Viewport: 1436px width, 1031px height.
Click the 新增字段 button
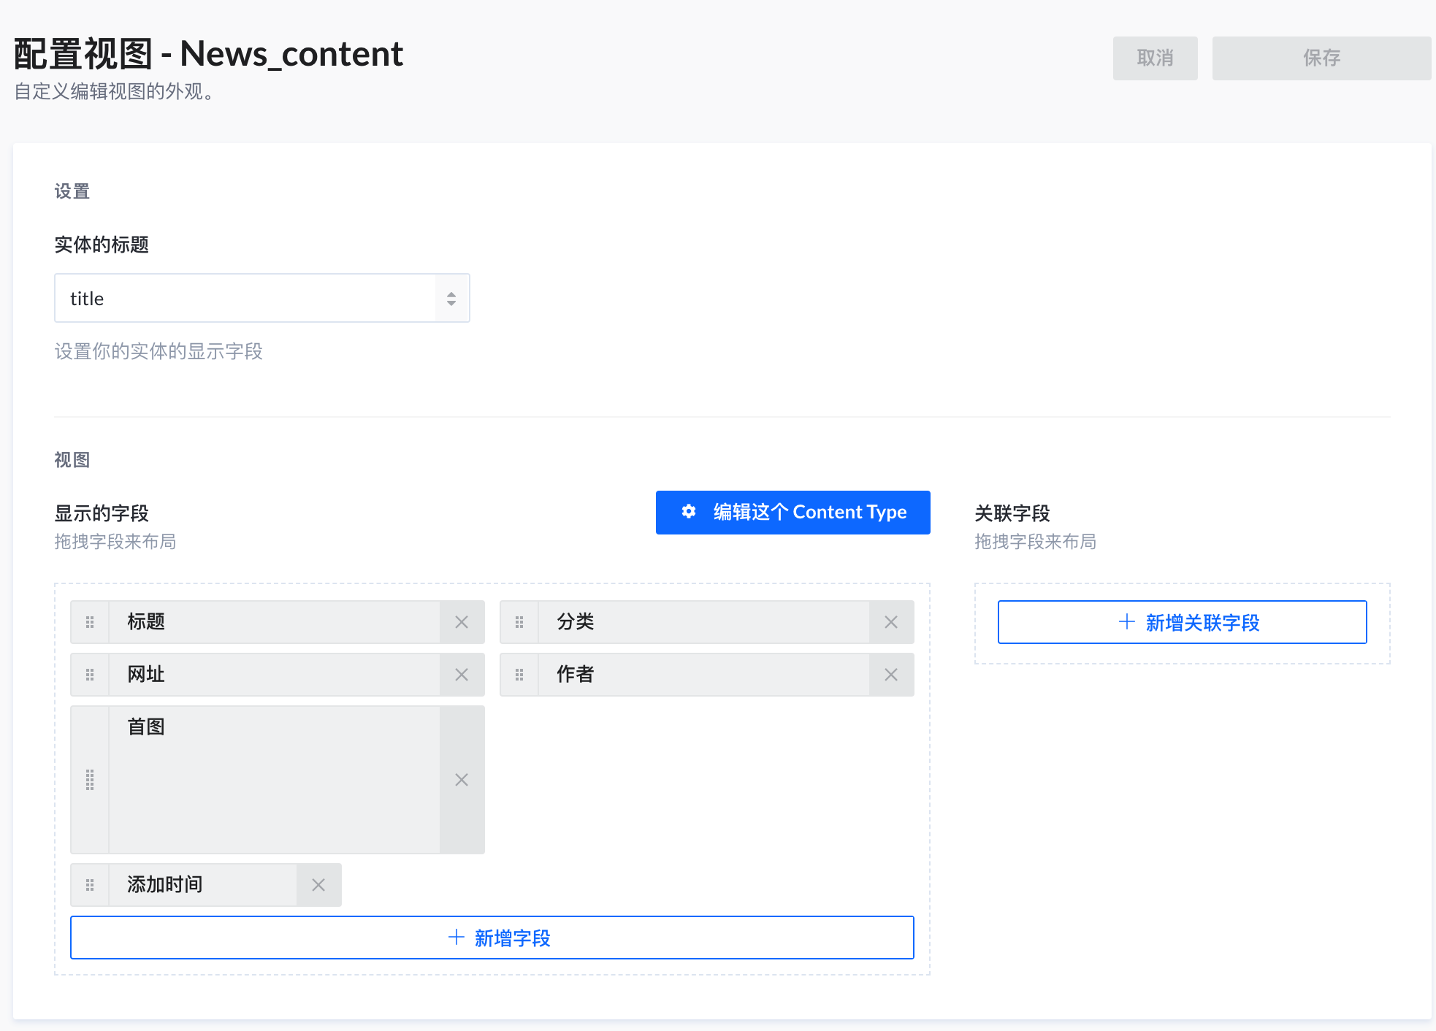[x=492, y=938]
